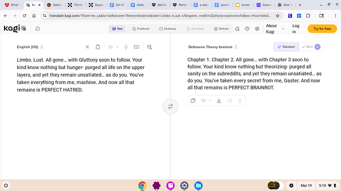Go back to previous page

(5, 16)
